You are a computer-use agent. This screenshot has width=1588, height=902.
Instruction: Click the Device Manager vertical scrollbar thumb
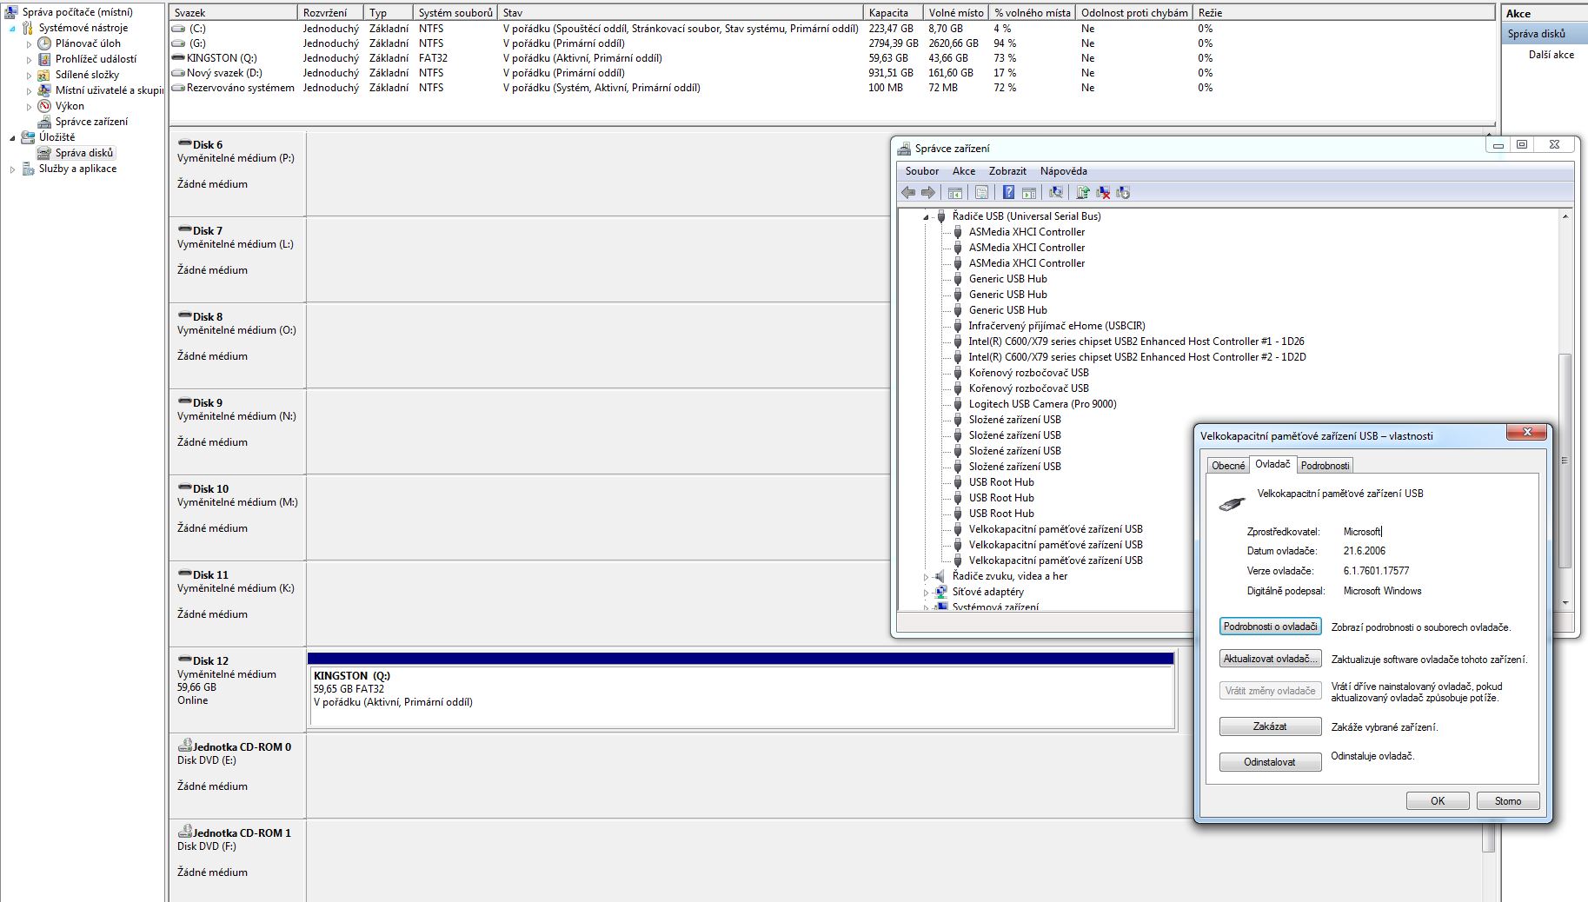click(x=1565, y=461)
